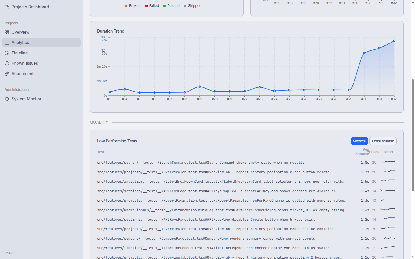Toggle Skipped legend entry
Image resolution: width=415 pixels, height=259 pixels.
pos(193,6)
